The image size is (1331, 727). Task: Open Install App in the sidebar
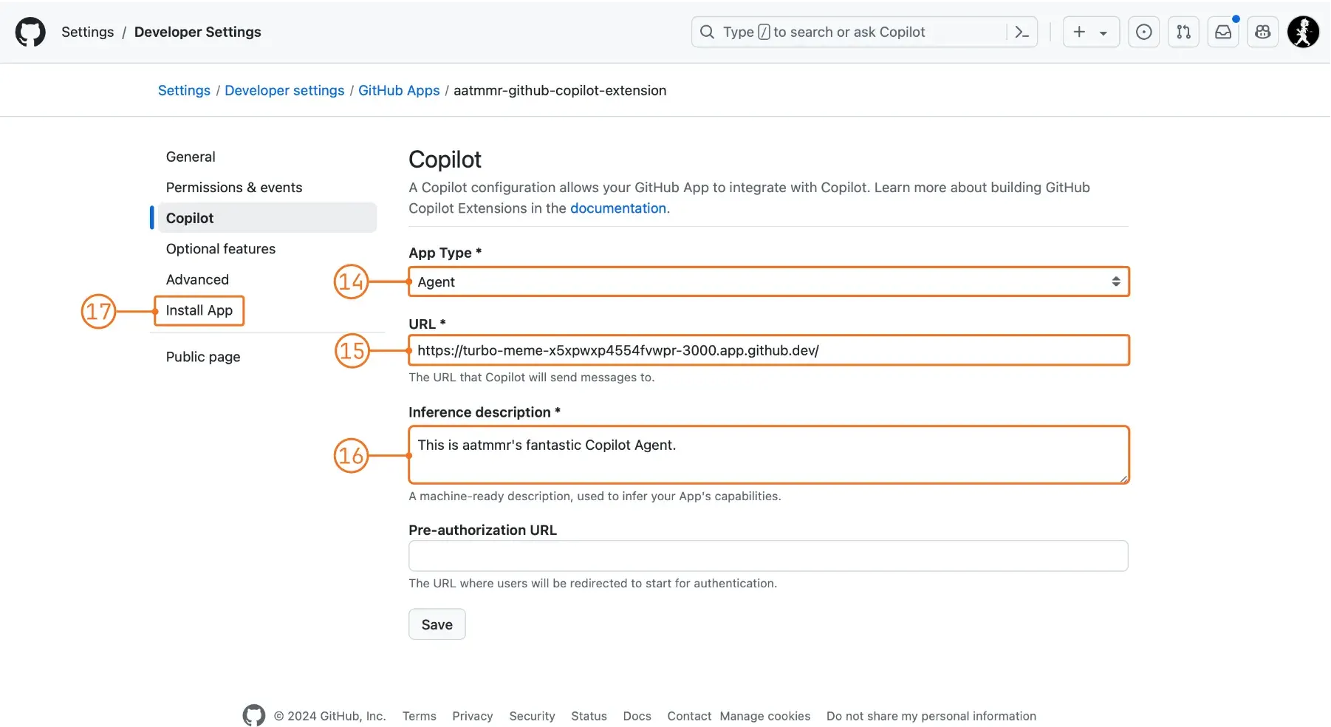[x=199, y=310]
